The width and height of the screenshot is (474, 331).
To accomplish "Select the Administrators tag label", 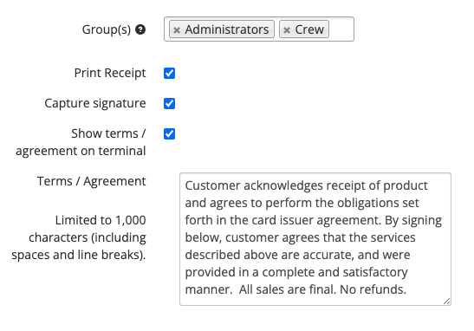I will point(227,29).
